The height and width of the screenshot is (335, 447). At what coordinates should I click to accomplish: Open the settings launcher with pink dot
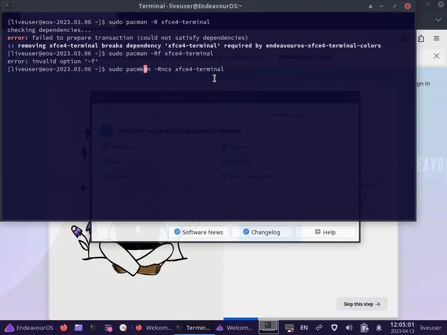click(108, 328)
